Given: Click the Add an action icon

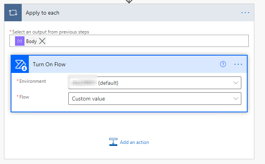Looking at the screenshot, I should point(113,142).
